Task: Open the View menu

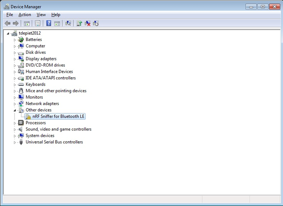Action: pyautogui.click(x=41, y=15)
